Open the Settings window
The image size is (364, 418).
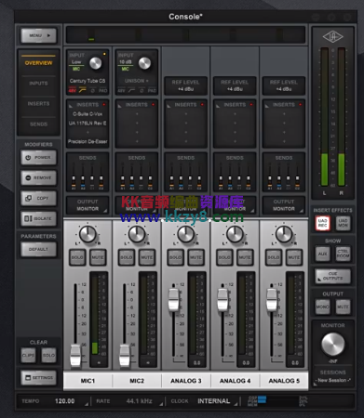point(39,378)
